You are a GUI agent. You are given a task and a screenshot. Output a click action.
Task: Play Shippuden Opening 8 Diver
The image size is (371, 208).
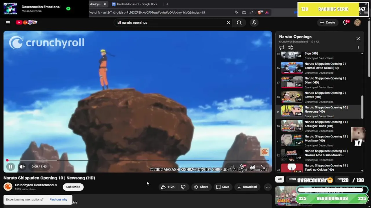tap(319, 82)
